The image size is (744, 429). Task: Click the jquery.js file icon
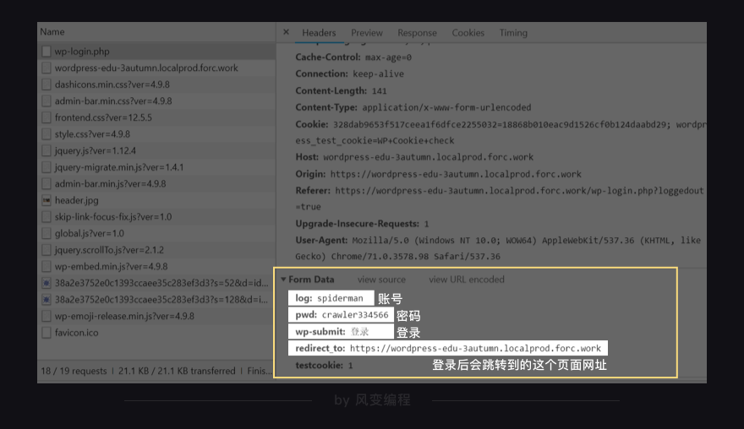(46, 151)
